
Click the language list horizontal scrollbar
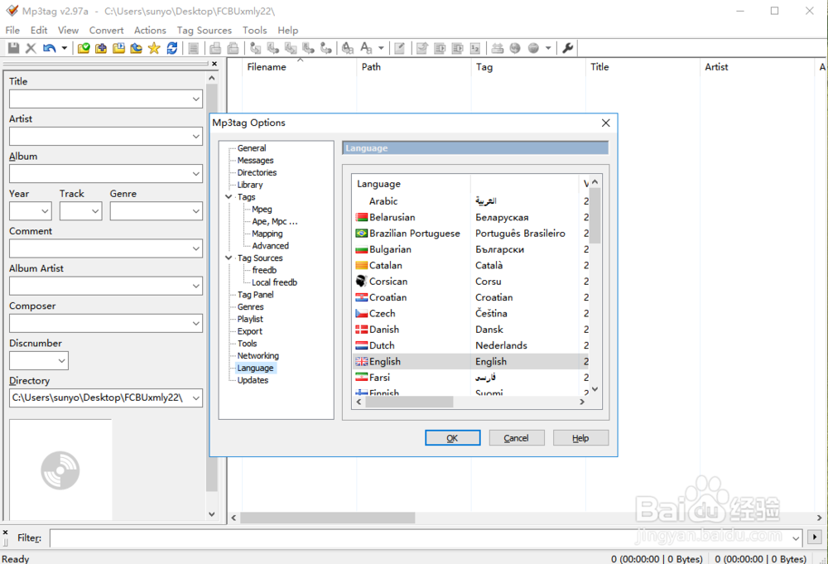click(409, 402)
